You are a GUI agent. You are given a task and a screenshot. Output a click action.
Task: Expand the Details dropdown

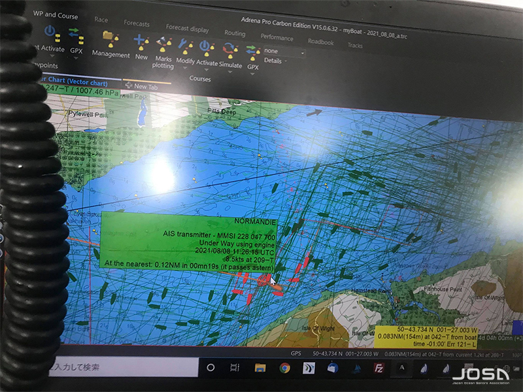point(276,61)
